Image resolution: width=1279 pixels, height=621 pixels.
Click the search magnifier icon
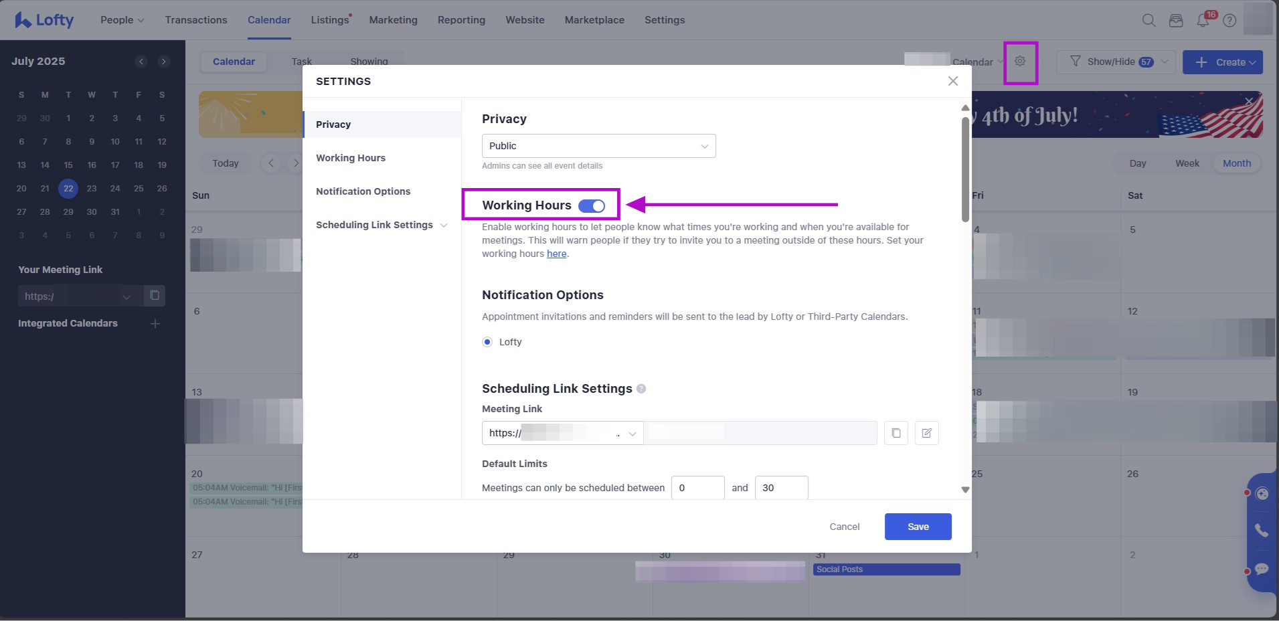(1148, 21)
